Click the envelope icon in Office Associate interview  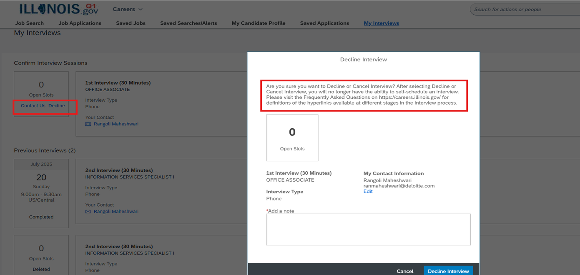coord(88,124)
